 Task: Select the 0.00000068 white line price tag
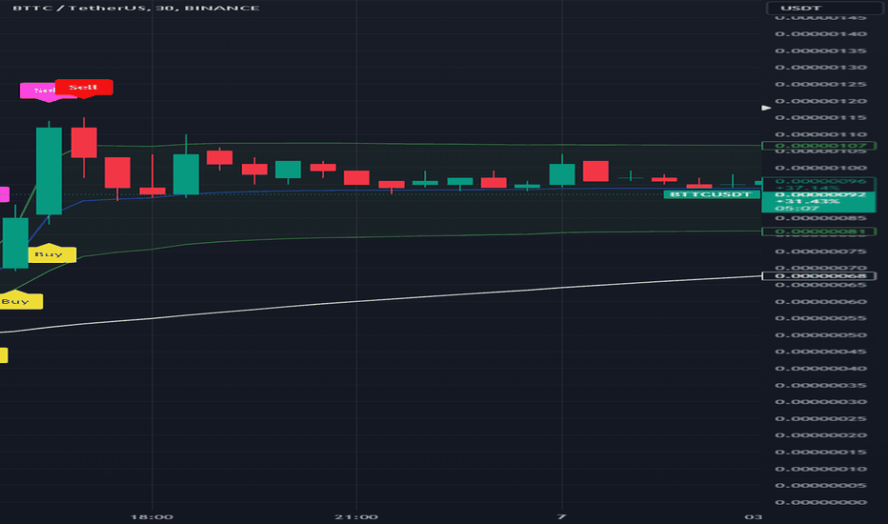818,276
